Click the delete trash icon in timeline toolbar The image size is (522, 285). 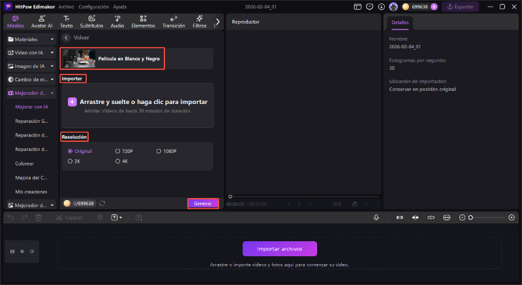[38, 217]
